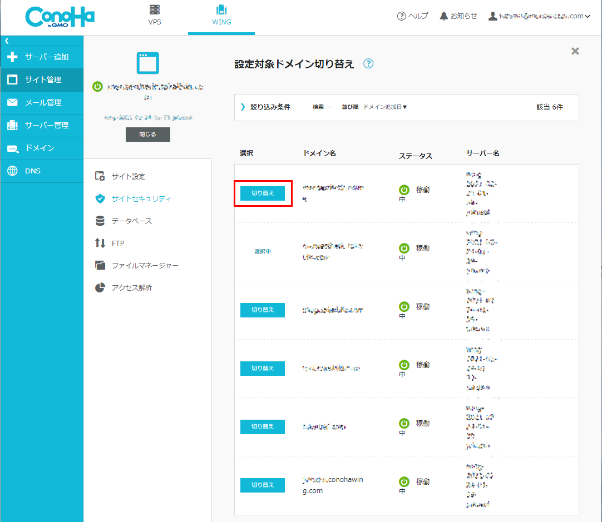Click 選択中 label in second row
Image resolution: width=602 pixels, height=522 pixels.
263,252
